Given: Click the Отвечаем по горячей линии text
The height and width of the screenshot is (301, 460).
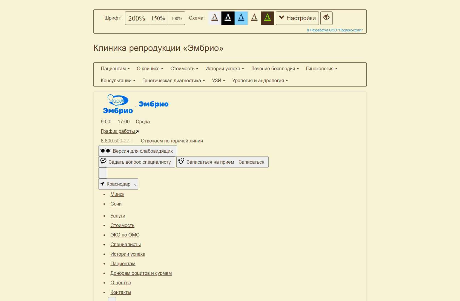Looking at the screenshot, I should [172, 141].
